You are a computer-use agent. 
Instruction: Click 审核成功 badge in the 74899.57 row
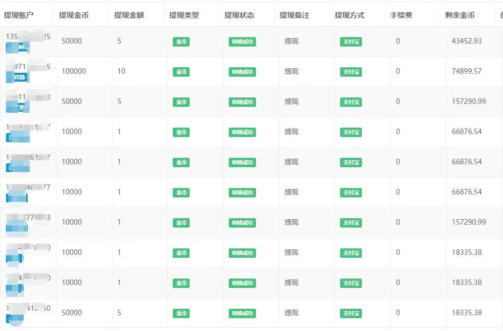(242, 72)
